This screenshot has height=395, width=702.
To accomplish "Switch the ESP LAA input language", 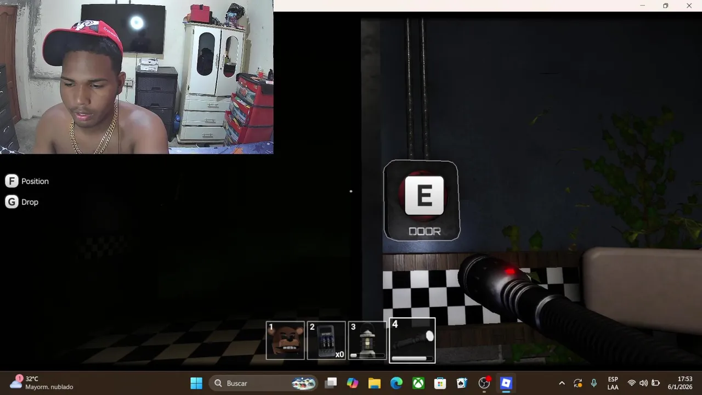I will [613, 383].
